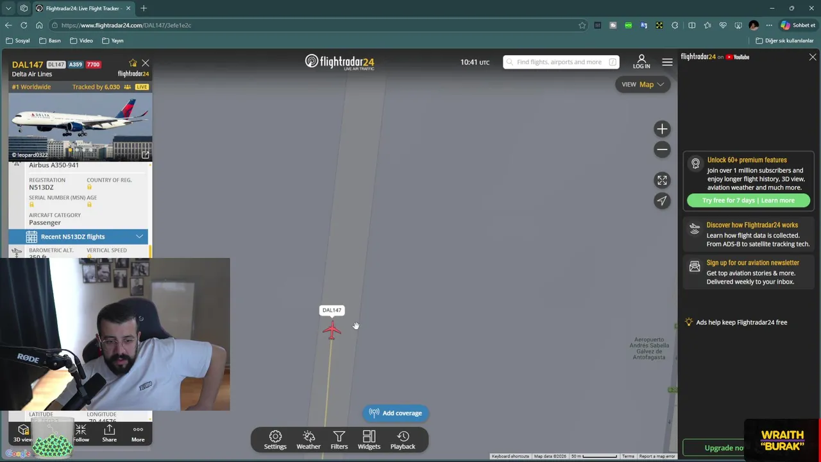This screenshot has width=821, height=462.
Task: Click the DAL147 callsign label on map
Action: tap(332, 311)
